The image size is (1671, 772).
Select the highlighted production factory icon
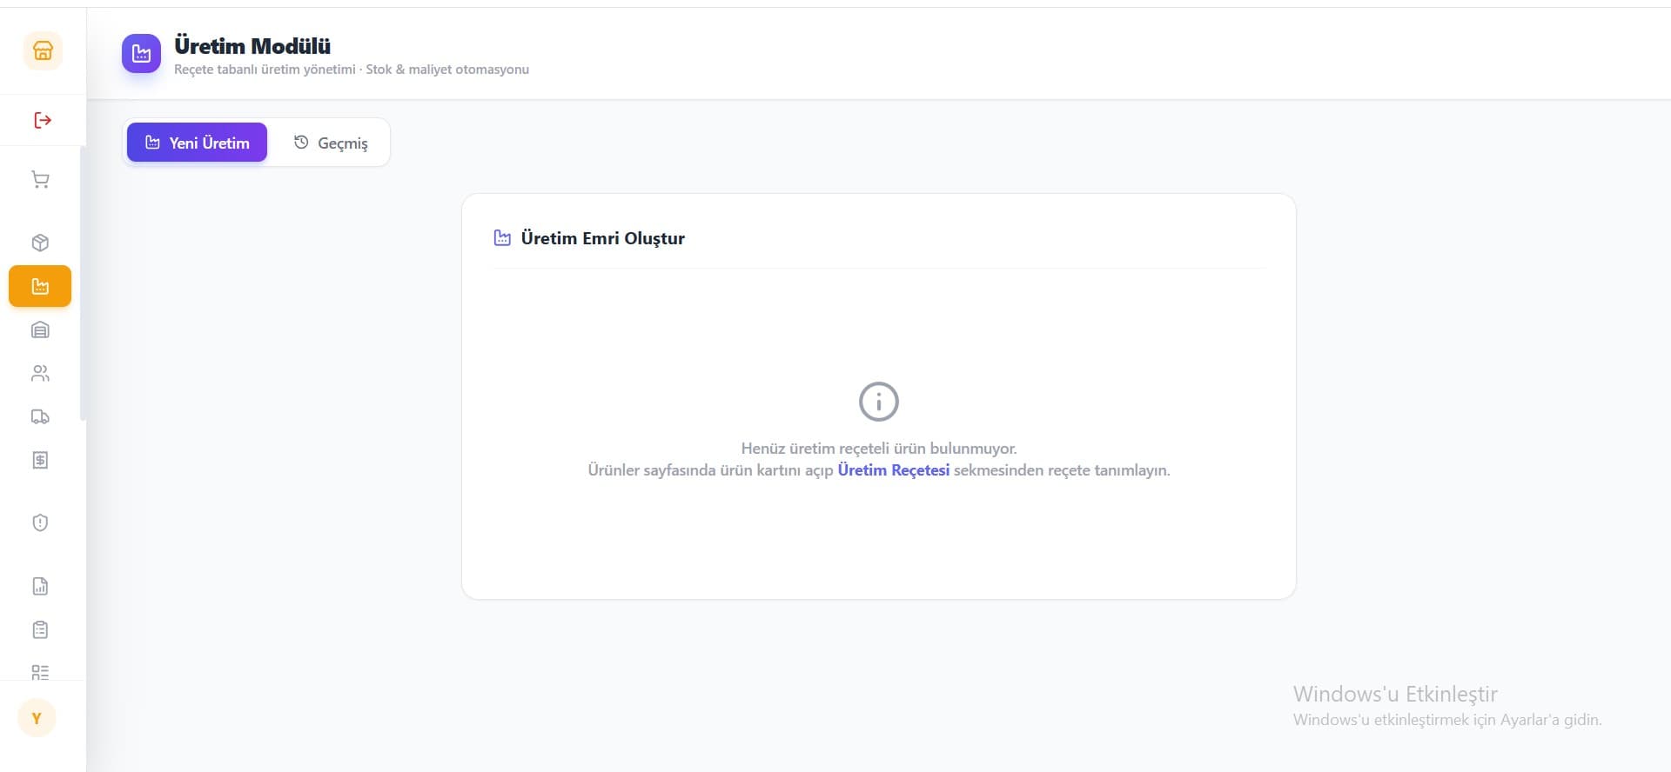click(40, 286)
